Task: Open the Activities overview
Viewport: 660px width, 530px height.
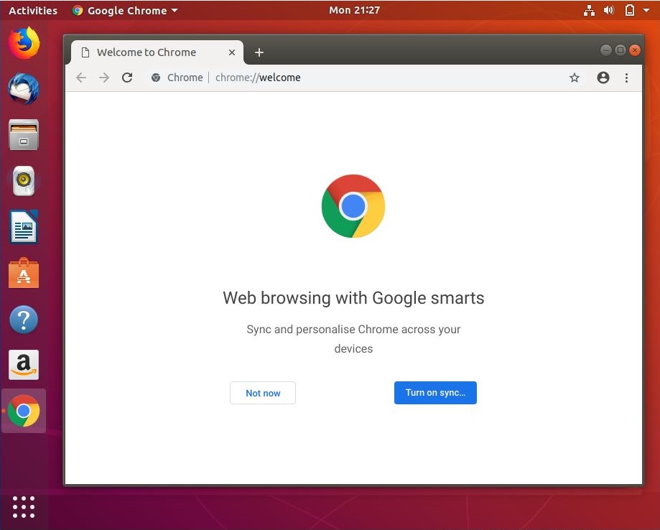Action: click(x=33, y=11)
